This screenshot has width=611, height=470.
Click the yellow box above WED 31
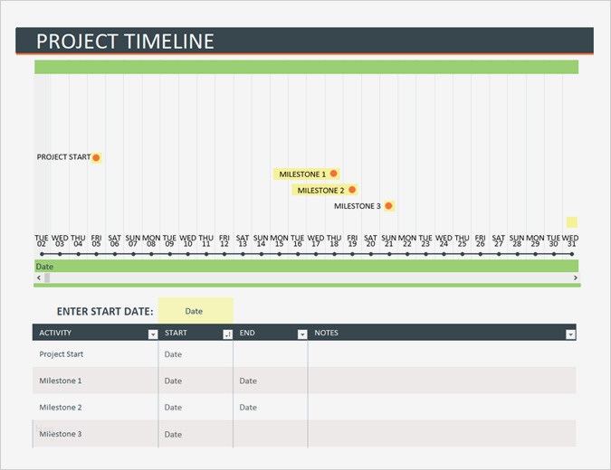(572, 222)
